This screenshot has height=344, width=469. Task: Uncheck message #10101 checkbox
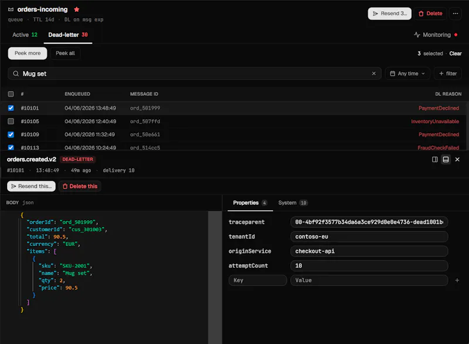11,108
